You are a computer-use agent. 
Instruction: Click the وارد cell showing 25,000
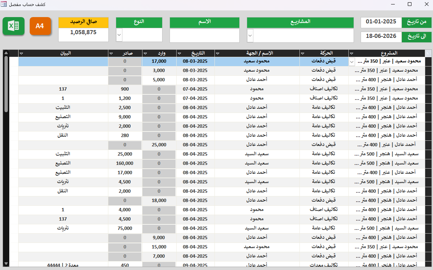coord(159,145)
